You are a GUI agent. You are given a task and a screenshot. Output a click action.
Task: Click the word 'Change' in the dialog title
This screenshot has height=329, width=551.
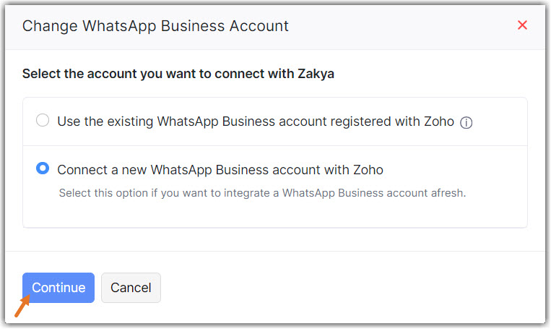tap(49, 26)
